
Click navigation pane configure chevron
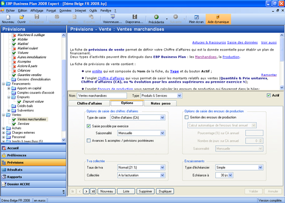[x=63, y=192]
